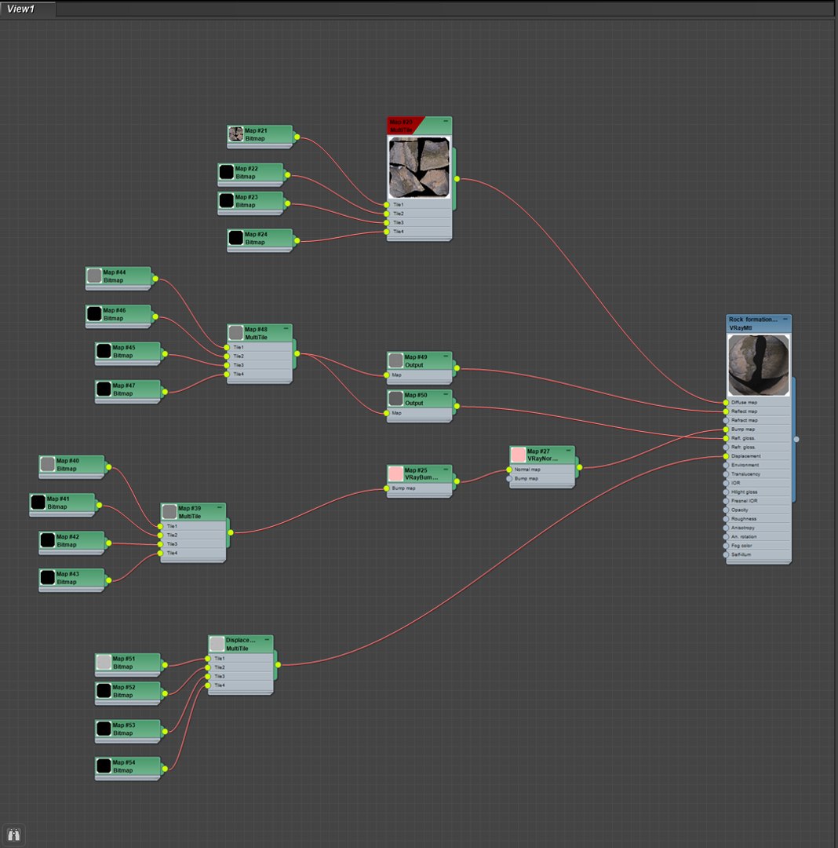Open the binoculars search icon
Viewport: 838px width, 848px height.
(x=13, y=835)
